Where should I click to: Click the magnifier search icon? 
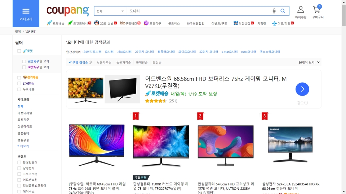tap(283, 11)
